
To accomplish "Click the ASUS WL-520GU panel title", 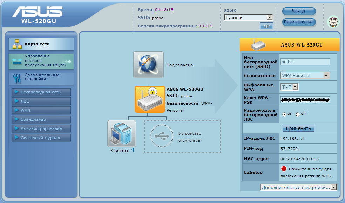I will 302,45.
